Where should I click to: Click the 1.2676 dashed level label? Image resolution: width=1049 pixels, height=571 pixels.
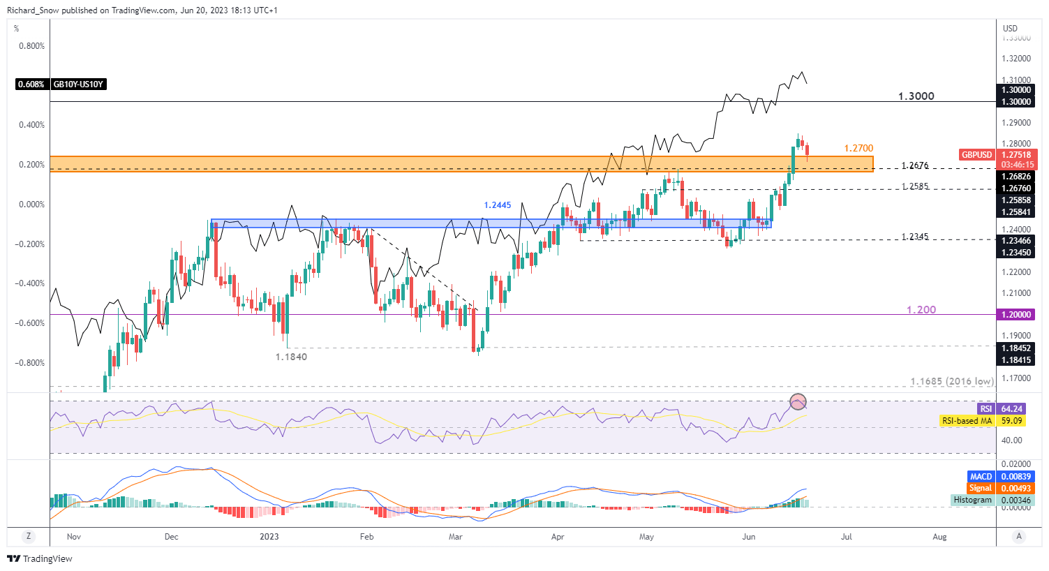[915, 165]
